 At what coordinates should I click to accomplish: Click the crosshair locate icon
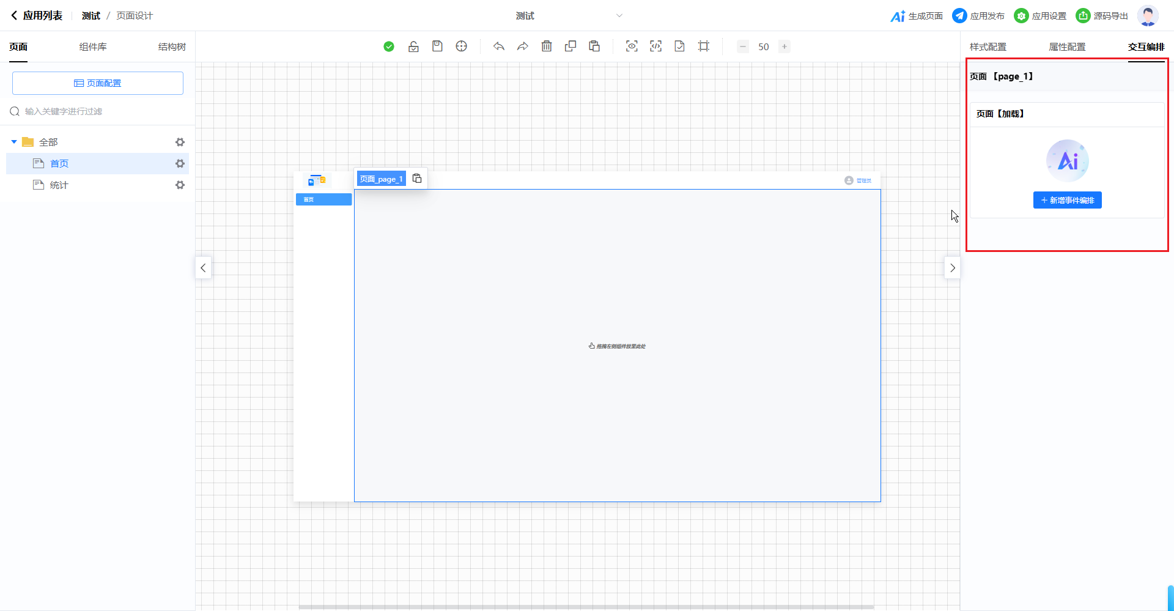(x=462, y=46)
